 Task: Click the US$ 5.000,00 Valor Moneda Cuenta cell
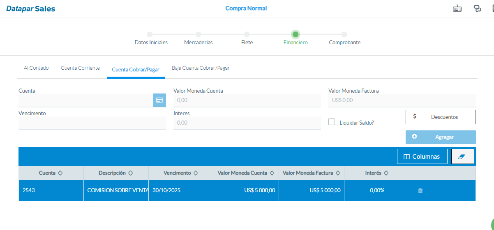coord(246,191)
